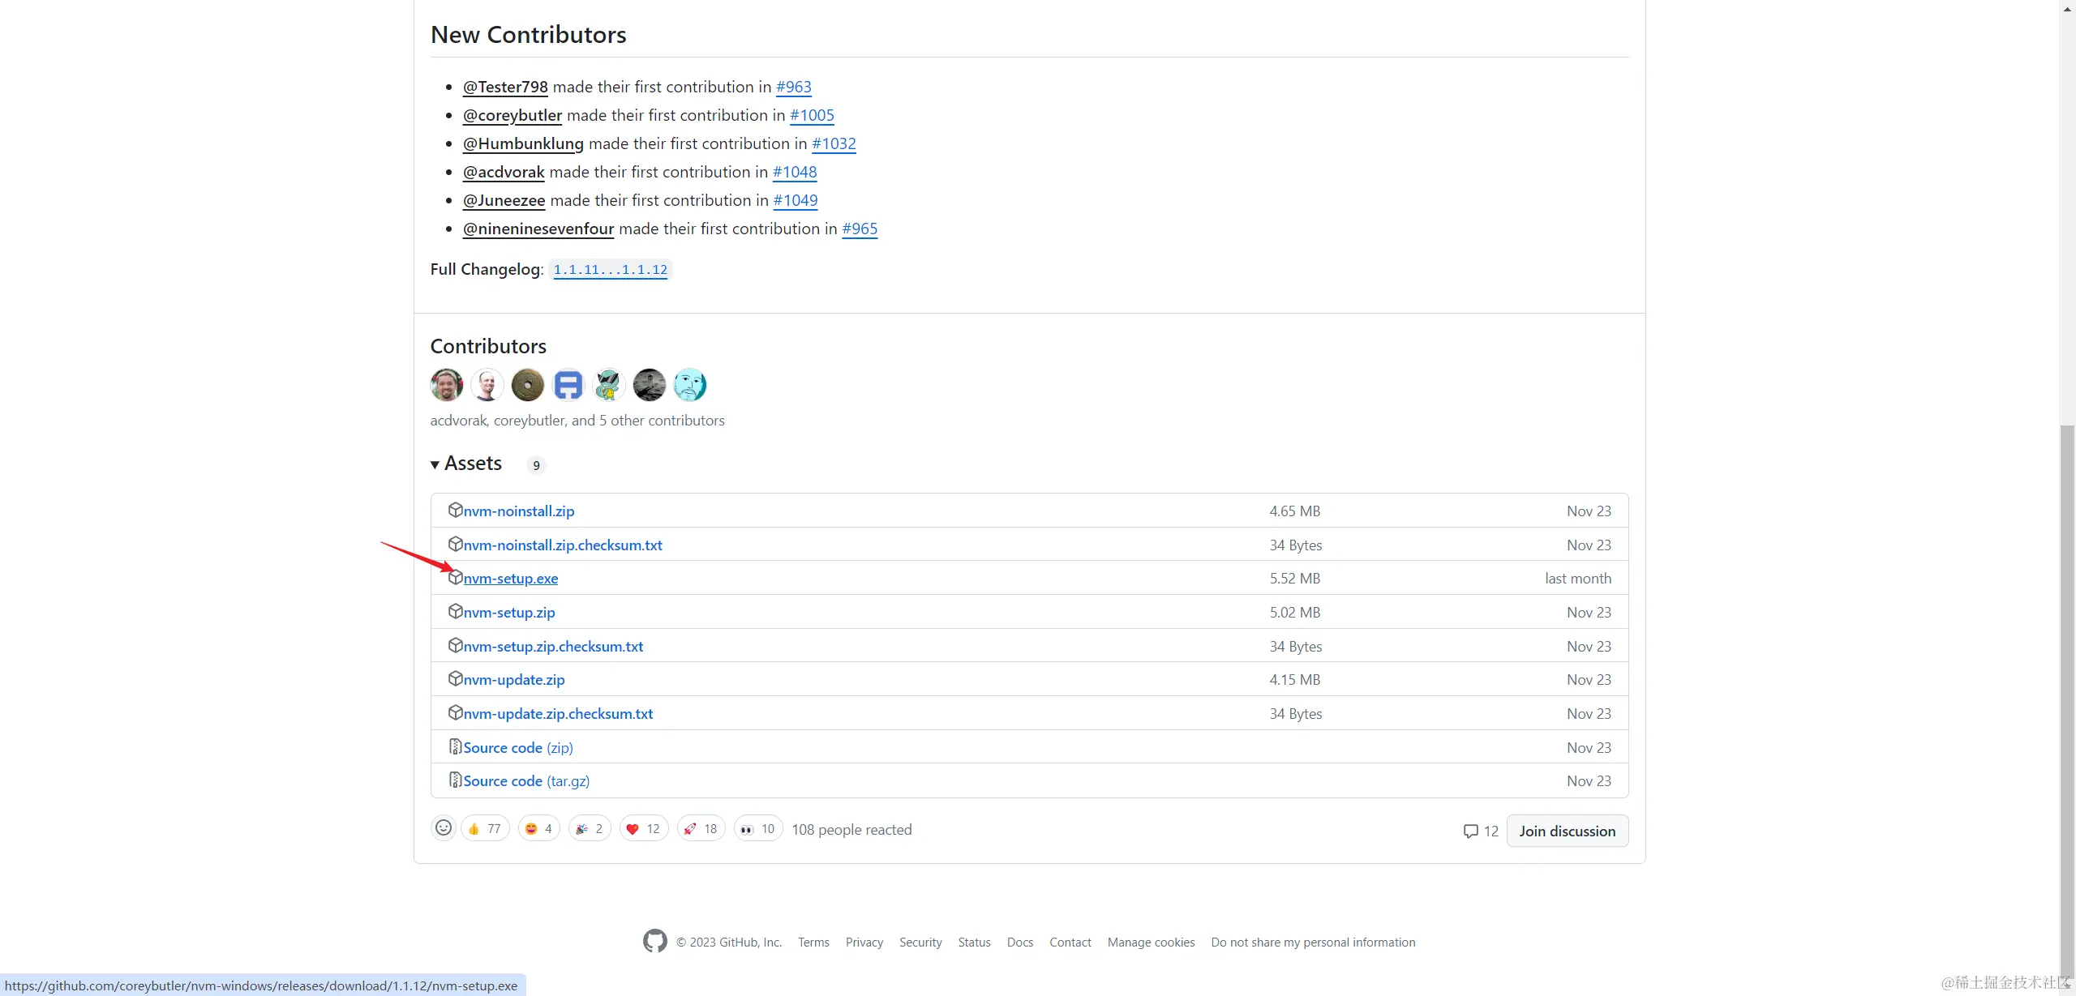The image size is (2076, 996).
Task: Click the package icon beside nvm-update.zip
Action: (x=455, y=678)
